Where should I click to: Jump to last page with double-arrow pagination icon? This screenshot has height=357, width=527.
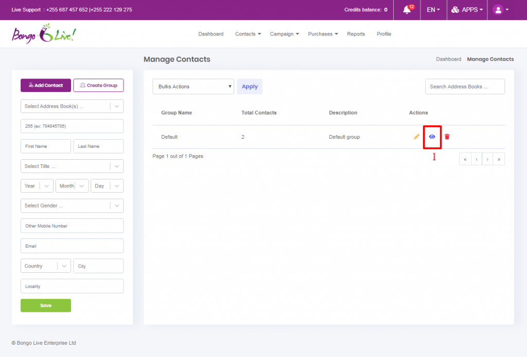pos(498,159)
